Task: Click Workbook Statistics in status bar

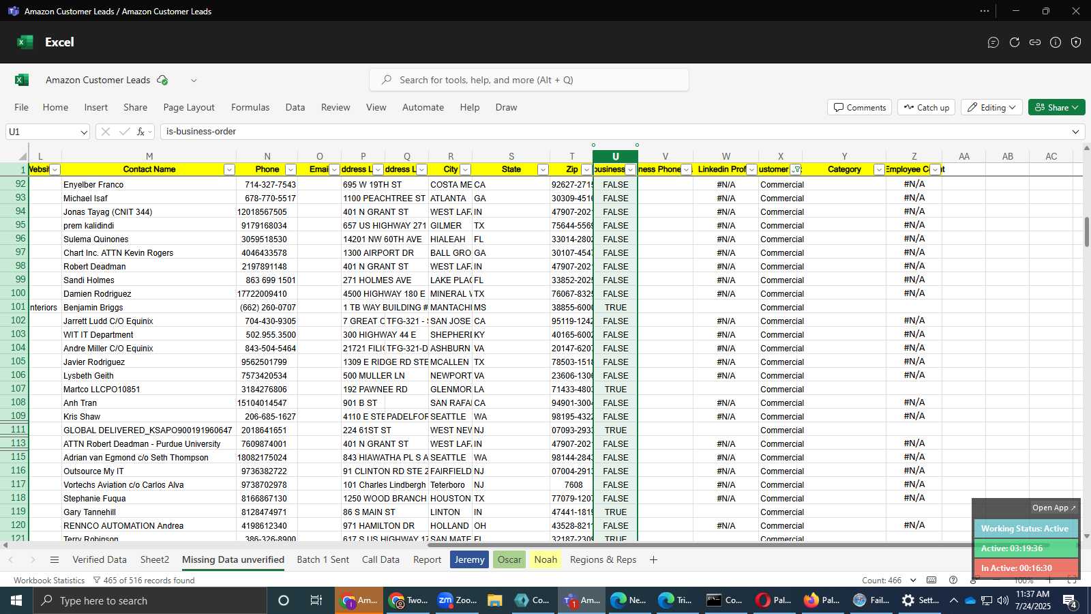Action: [x=49, y=581]
